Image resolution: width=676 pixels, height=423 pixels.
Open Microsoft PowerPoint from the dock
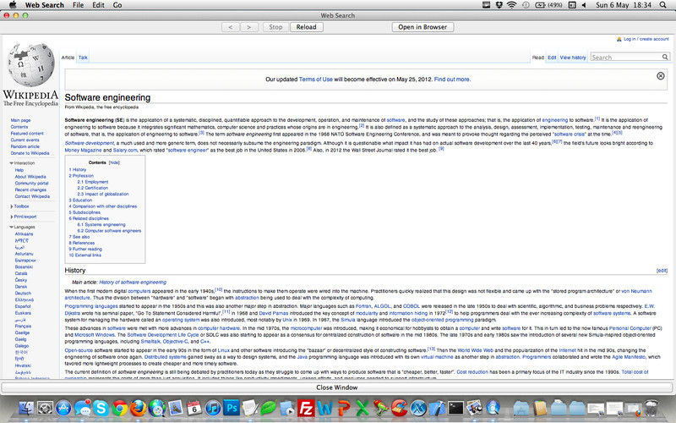coord(344,408)
